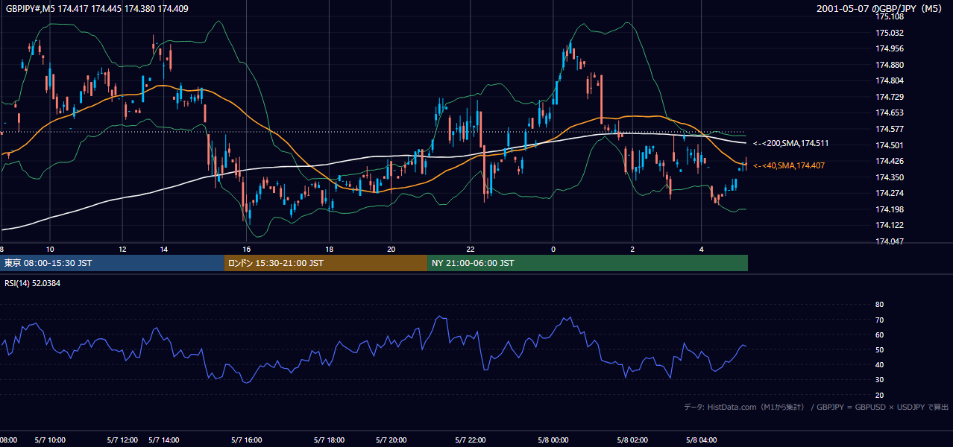Click price axis value 174.274
This screenshot has width=953, height=447.
pos(890,193)
